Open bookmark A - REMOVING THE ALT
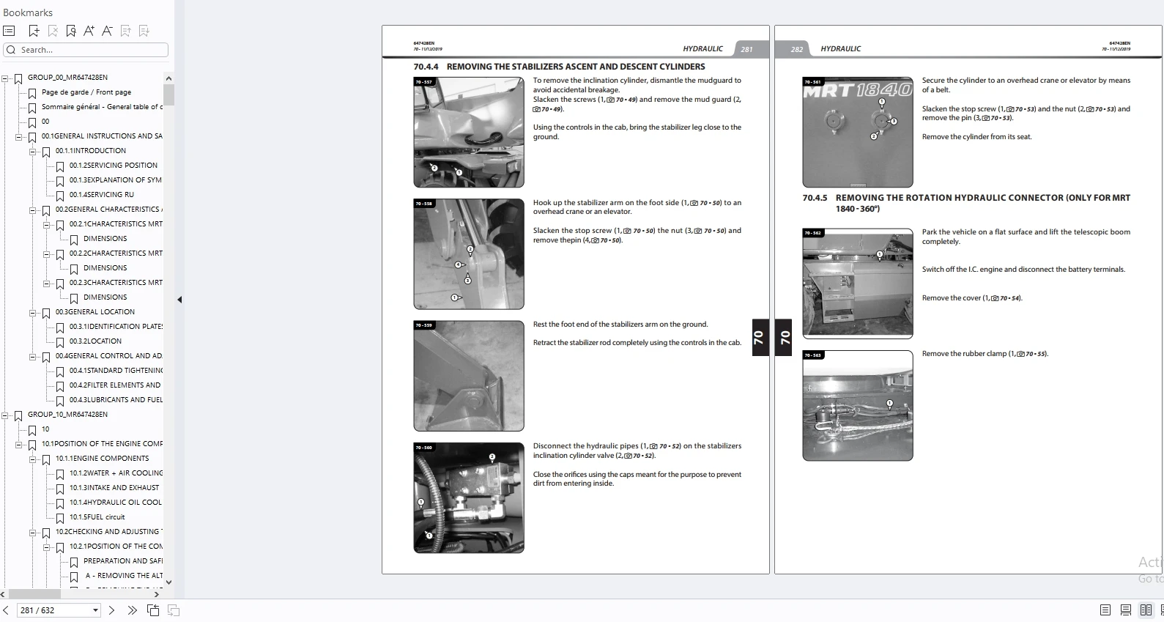 point(123,576)
